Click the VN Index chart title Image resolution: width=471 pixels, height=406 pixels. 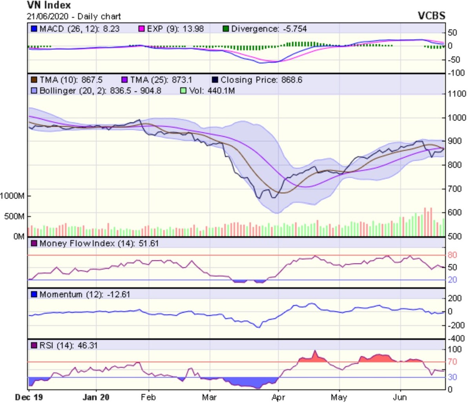tap(49, 5)
